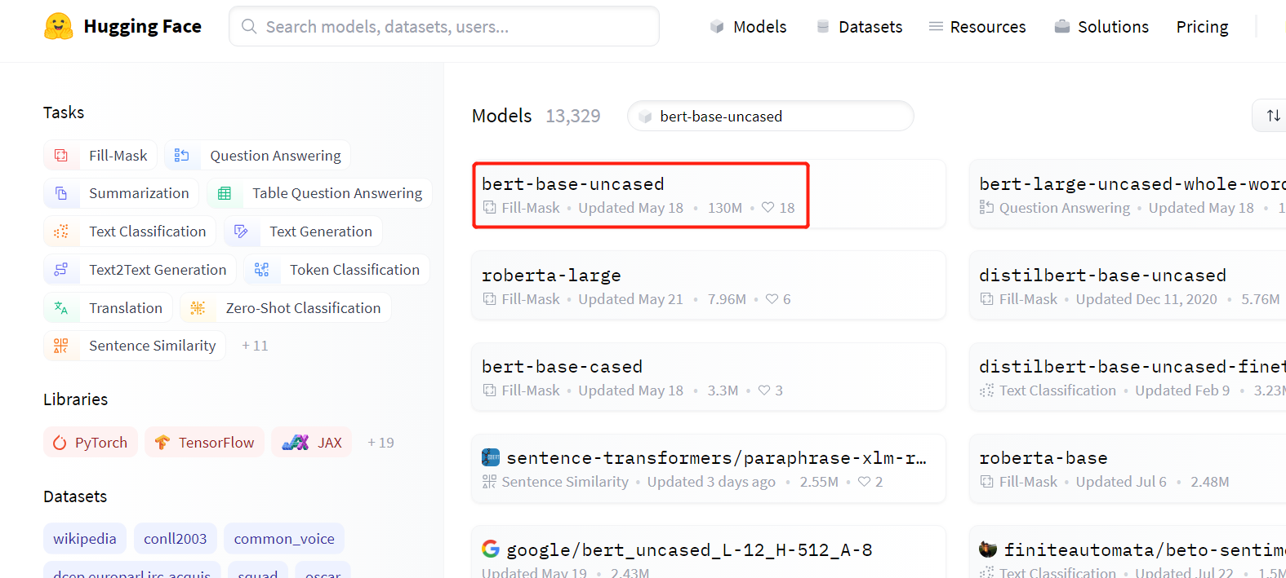Open the Models menu

[748, 27]
